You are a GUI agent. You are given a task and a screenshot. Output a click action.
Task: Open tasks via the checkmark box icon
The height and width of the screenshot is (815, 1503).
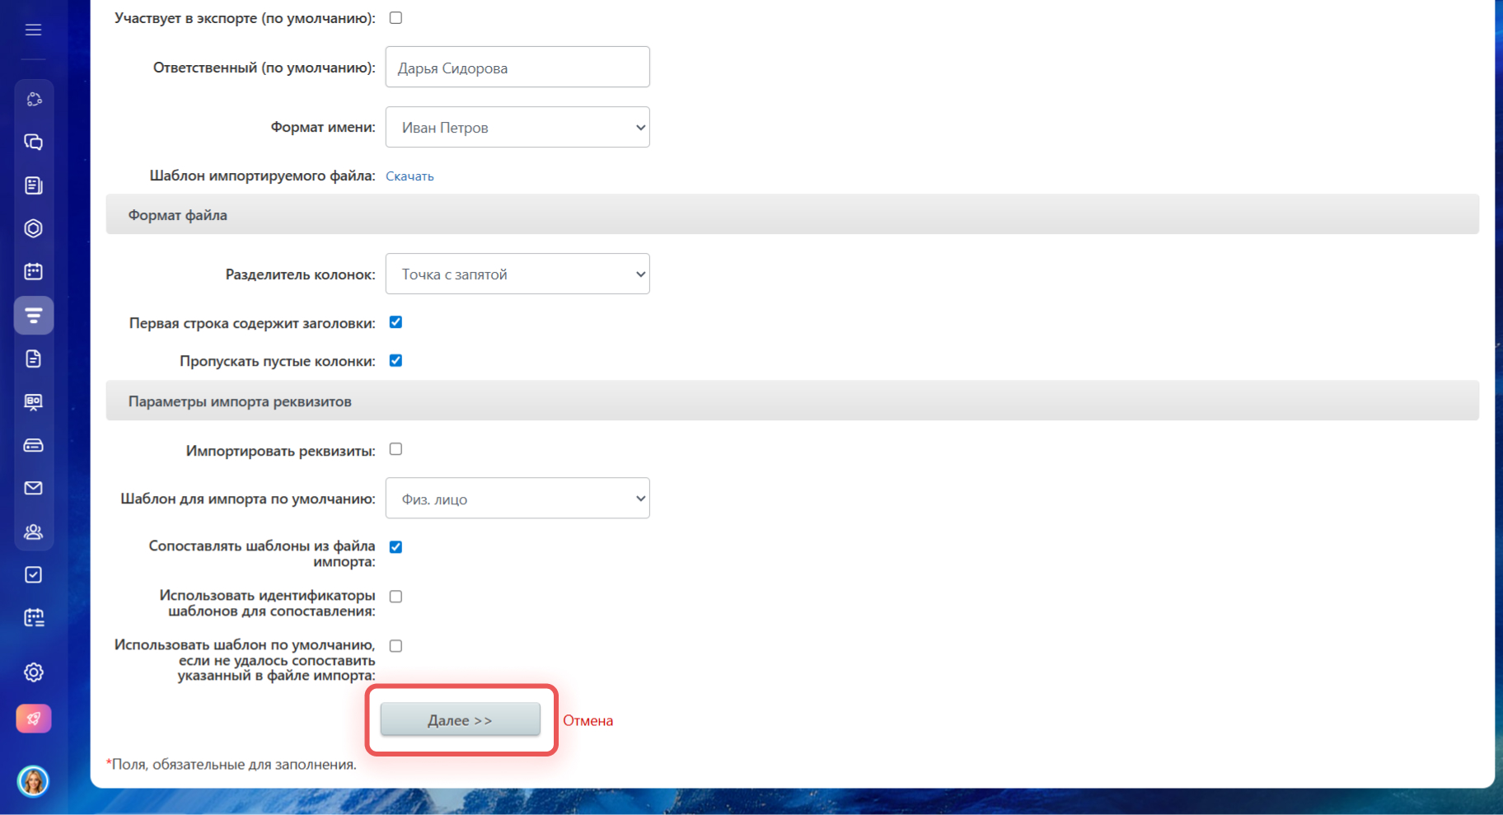click(x=33, y=575)
